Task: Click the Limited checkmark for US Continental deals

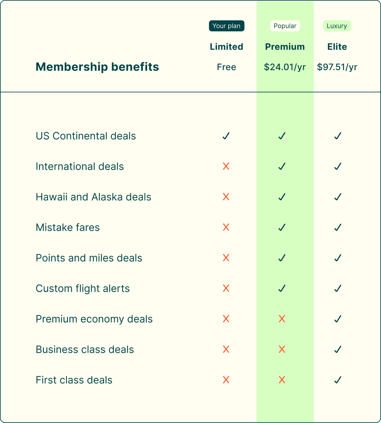Action: [x=226, y=136]
